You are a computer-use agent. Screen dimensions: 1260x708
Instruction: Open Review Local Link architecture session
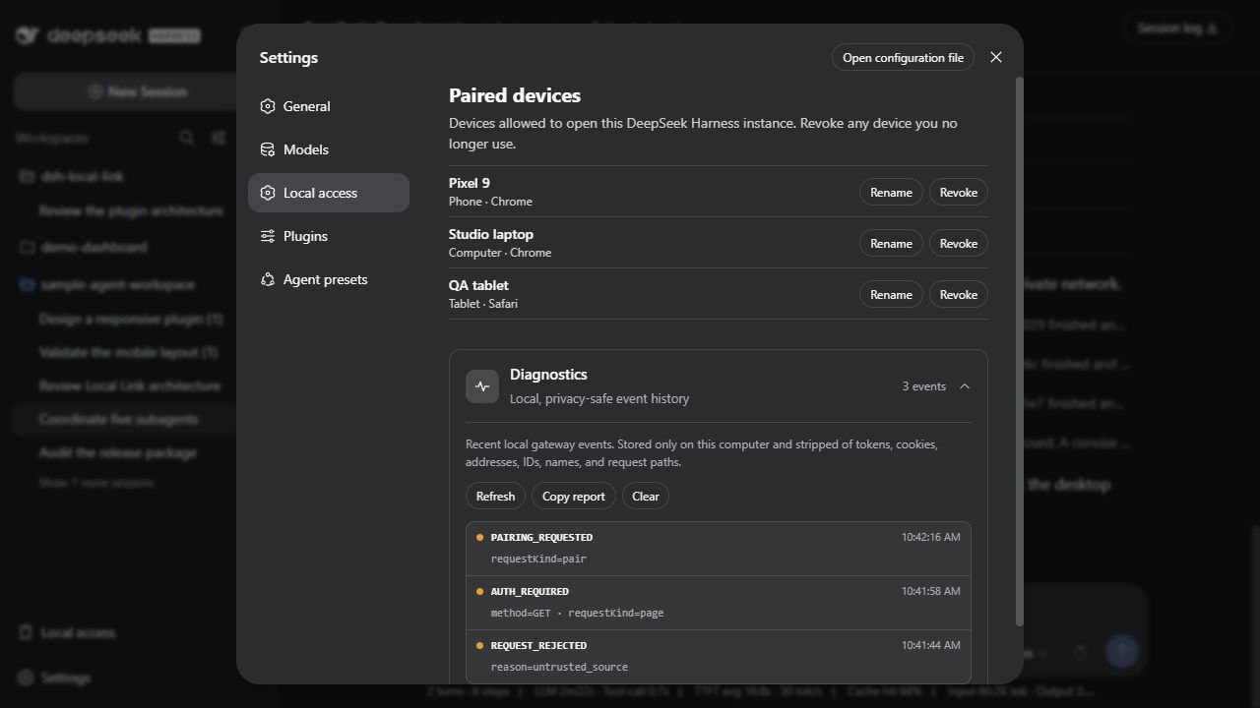coord(129,385)
